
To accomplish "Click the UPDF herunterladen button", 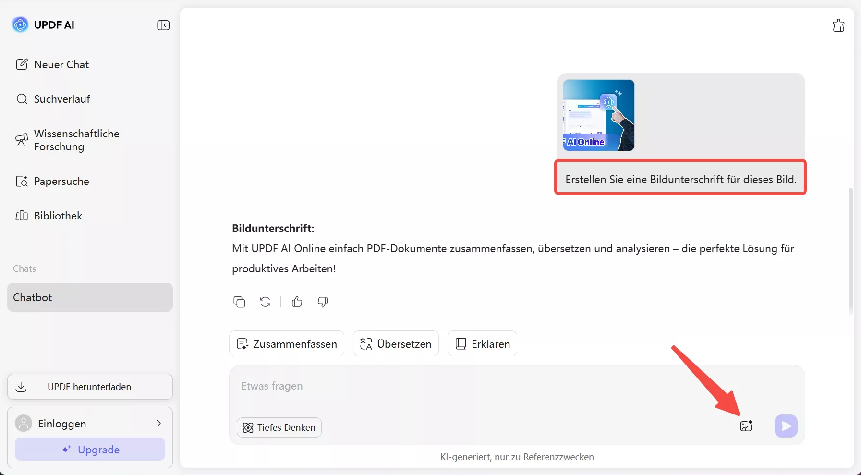I will tap(90, 387).
